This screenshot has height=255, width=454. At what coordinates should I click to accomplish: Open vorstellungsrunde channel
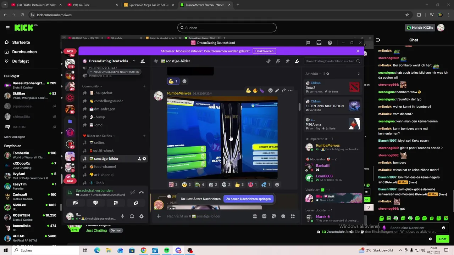pyautogui.click(x=114, y=101)
